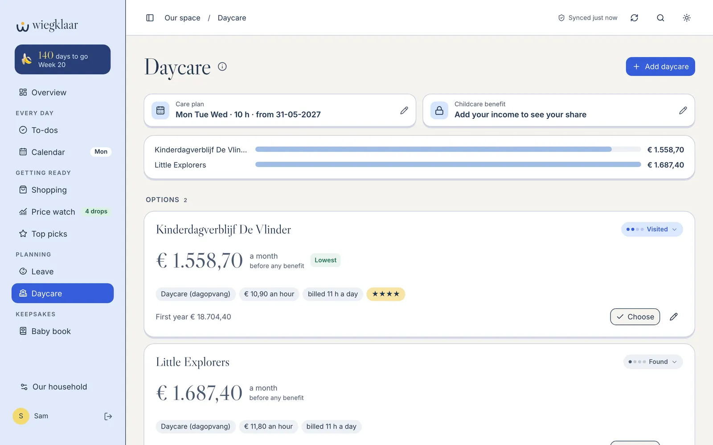Click the Add daycare button
The width and height of the screenshot is (713, 445).
660,66
